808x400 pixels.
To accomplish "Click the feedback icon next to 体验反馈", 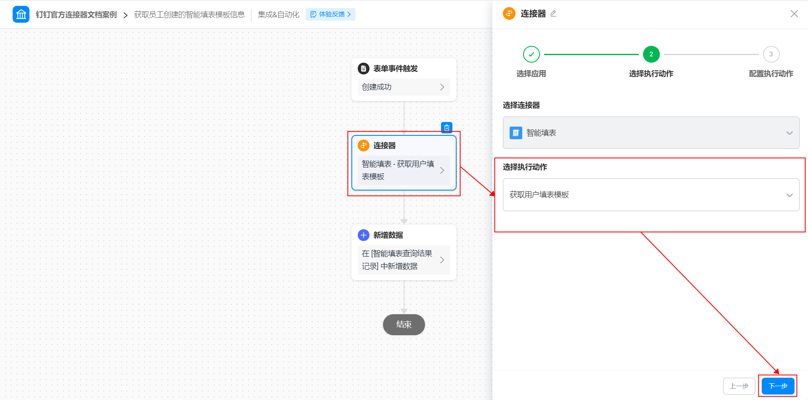I will pyautogui.click(x=314, y=14).
